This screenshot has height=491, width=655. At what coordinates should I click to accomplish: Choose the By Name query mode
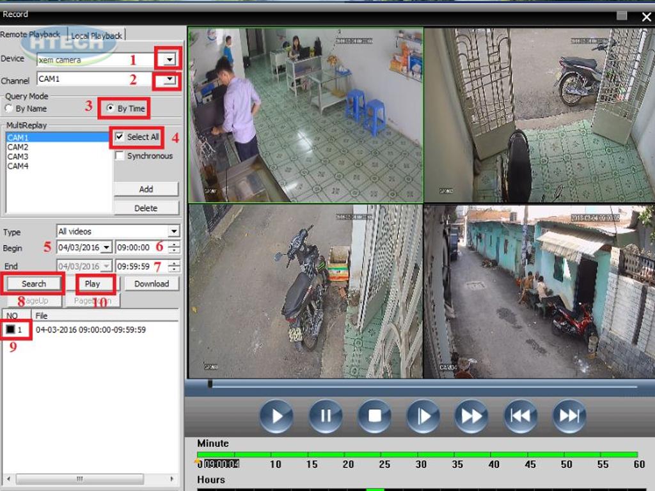[x=10, y=109]
